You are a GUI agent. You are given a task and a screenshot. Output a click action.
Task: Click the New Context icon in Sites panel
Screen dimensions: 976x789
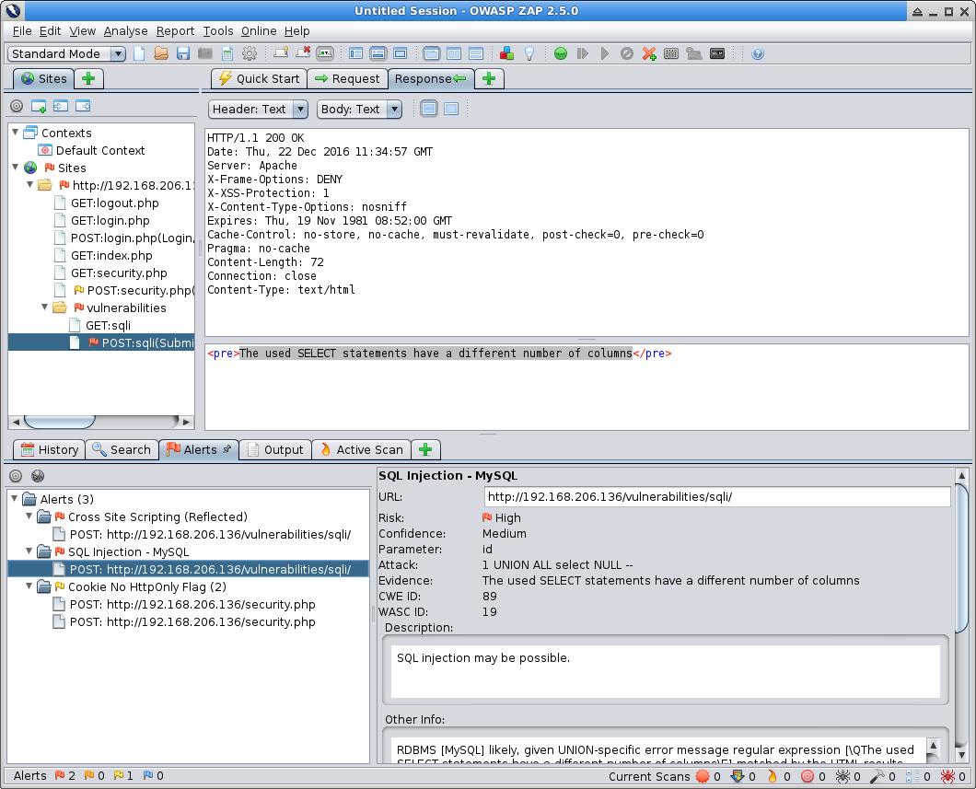point(39,106)
